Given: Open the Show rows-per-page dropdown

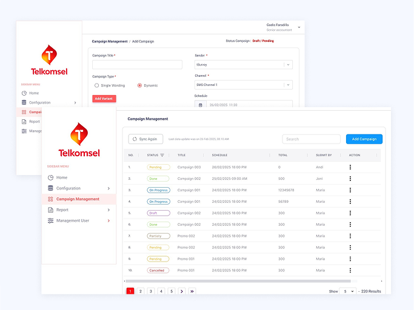Looking at the screenshot, I should point(347,291).
